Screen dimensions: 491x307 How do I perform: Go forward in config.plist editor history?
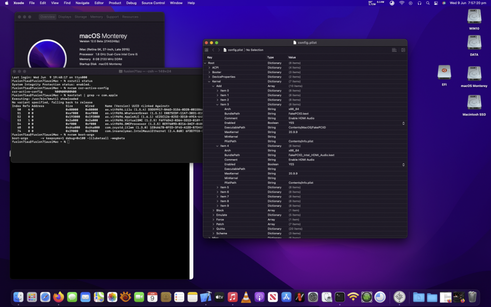[219, 50]
